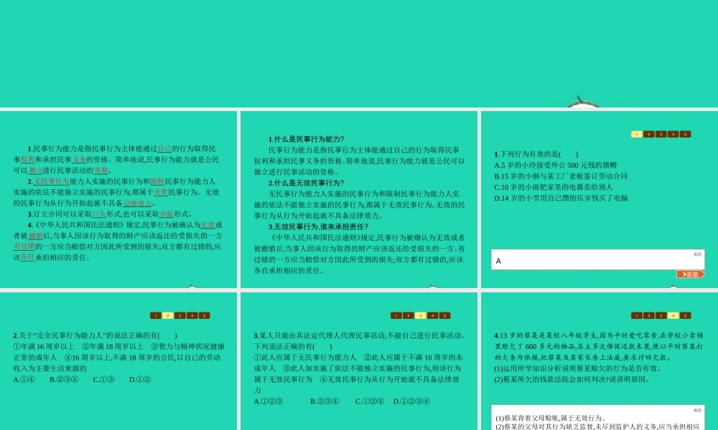Image resolution: width=718 pixels, height=430 pixels.
Task: Click page button 5 on the question 2 slide
Action: pyautogui.click(x=204, y=316)
